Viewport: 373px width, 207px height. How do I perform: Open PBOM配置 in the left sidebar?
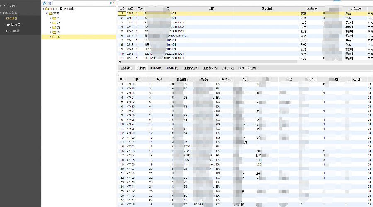pyautogui.click(x=13, y=31)
